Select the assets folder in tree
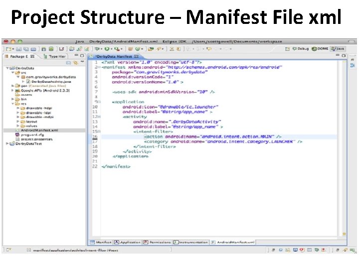Image resolution: width=359 pixels, height=269 pixels. pyautogui.click(x=26, y=95)
